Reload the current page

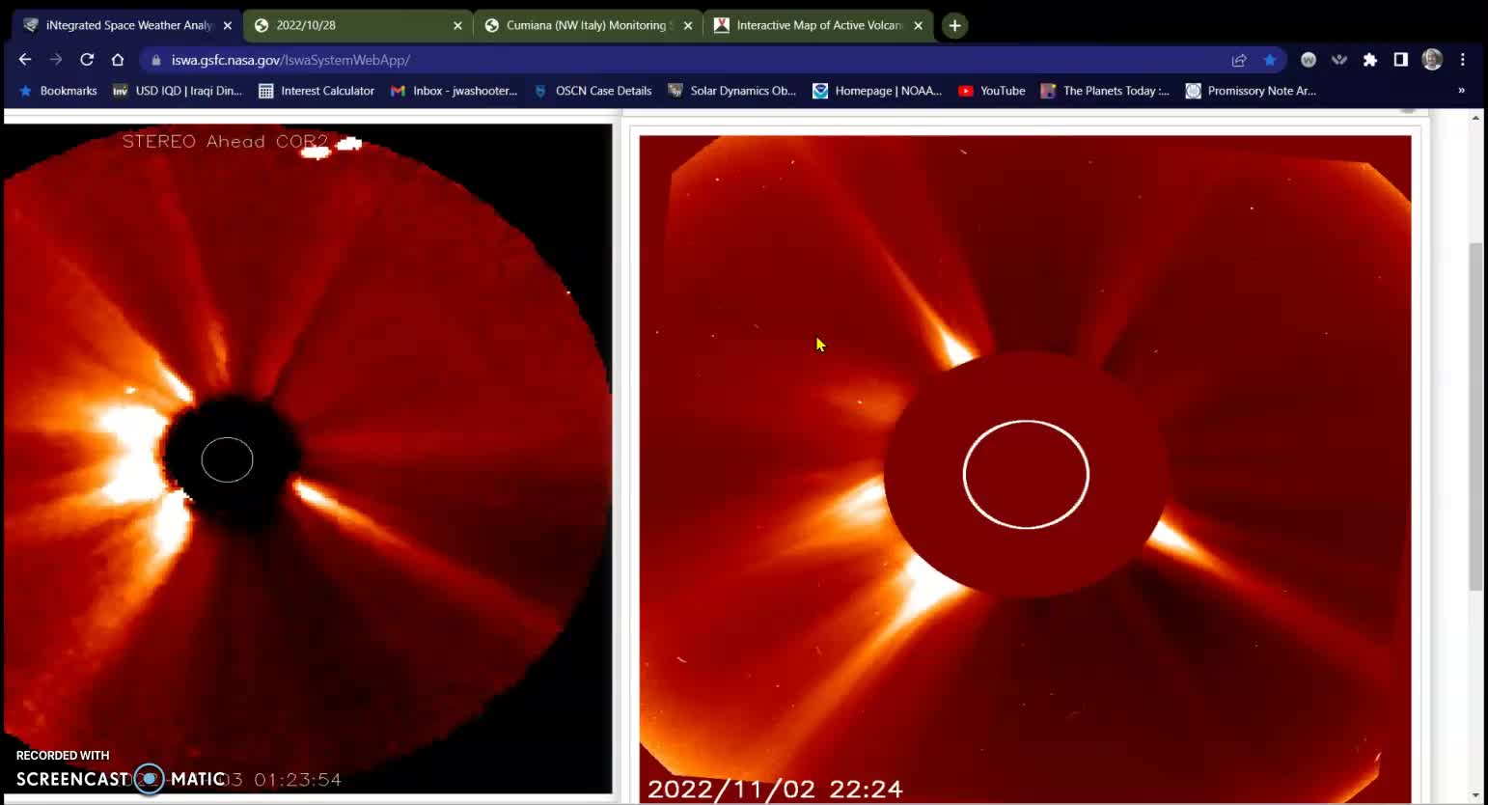point(87,60)
